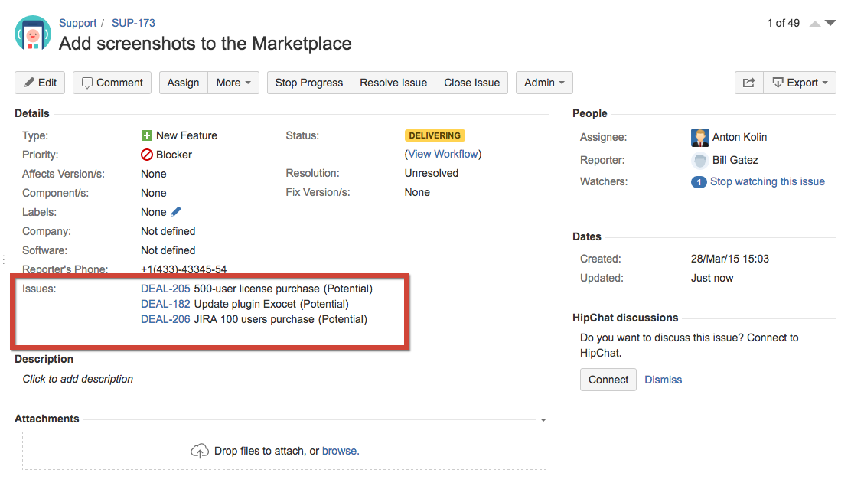This screenshot has width=851, height=486.
Task: Go to next issue with down arrow
Action: (x=830, y=24)
